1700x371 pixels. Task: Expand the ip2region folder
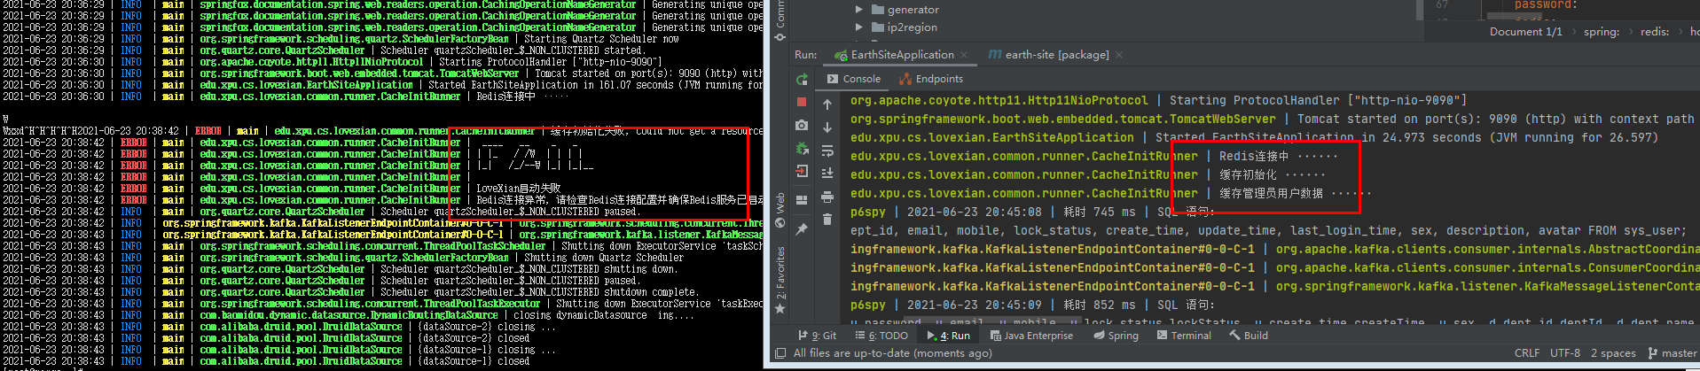pos(858,27)
